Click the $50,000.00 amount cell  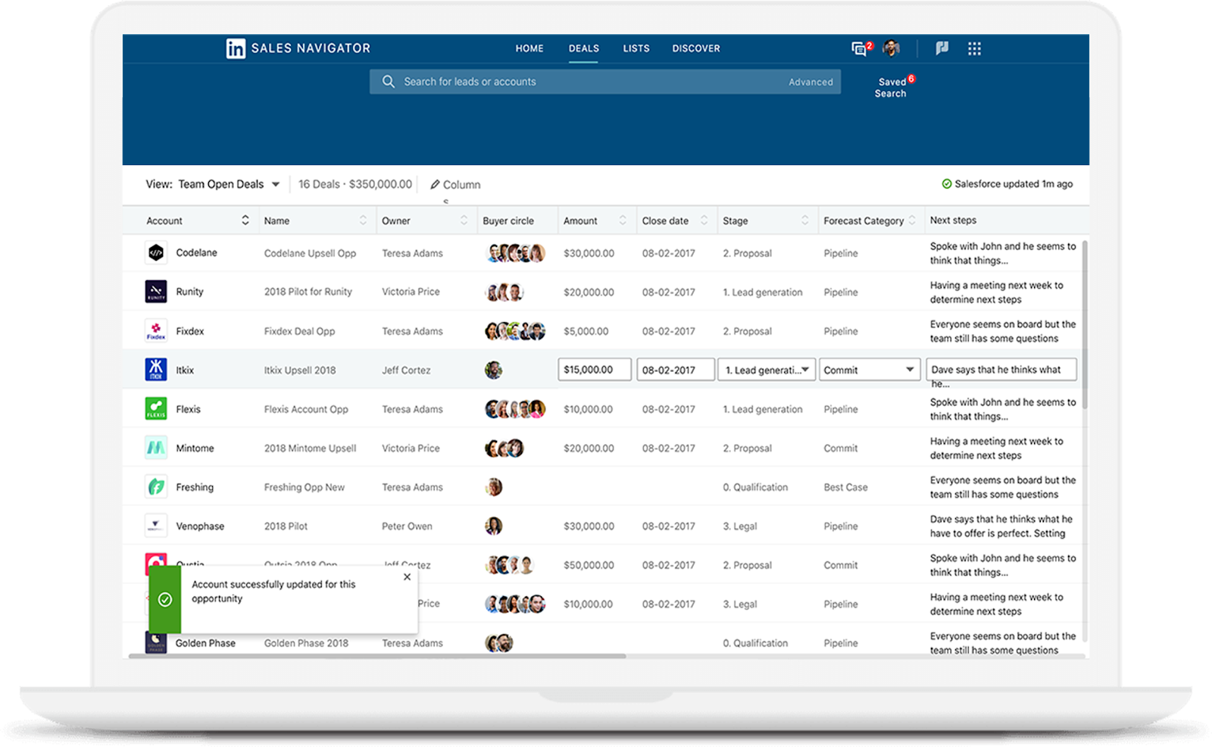589,565
